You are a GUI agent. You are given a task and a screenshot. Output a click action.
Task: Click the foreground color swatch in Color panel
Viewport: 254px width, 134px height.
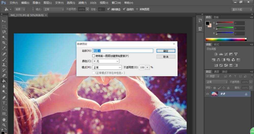[207, 23]
